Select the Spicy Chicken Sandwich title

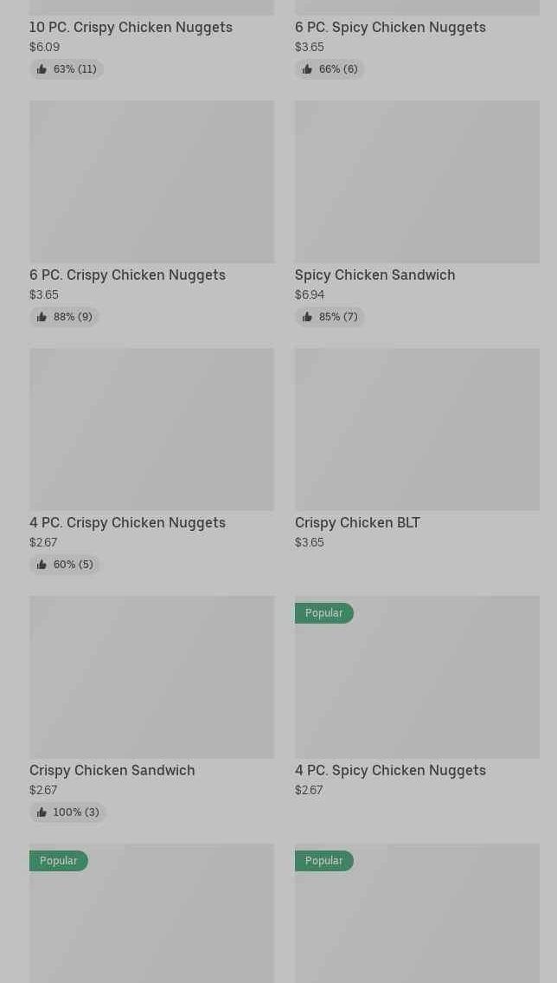(x=375, y=275)
